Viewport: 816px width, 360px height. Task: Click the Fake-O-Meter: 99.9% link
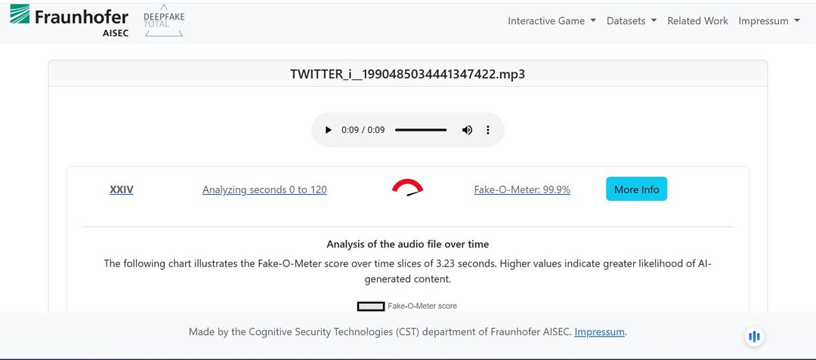522,189
